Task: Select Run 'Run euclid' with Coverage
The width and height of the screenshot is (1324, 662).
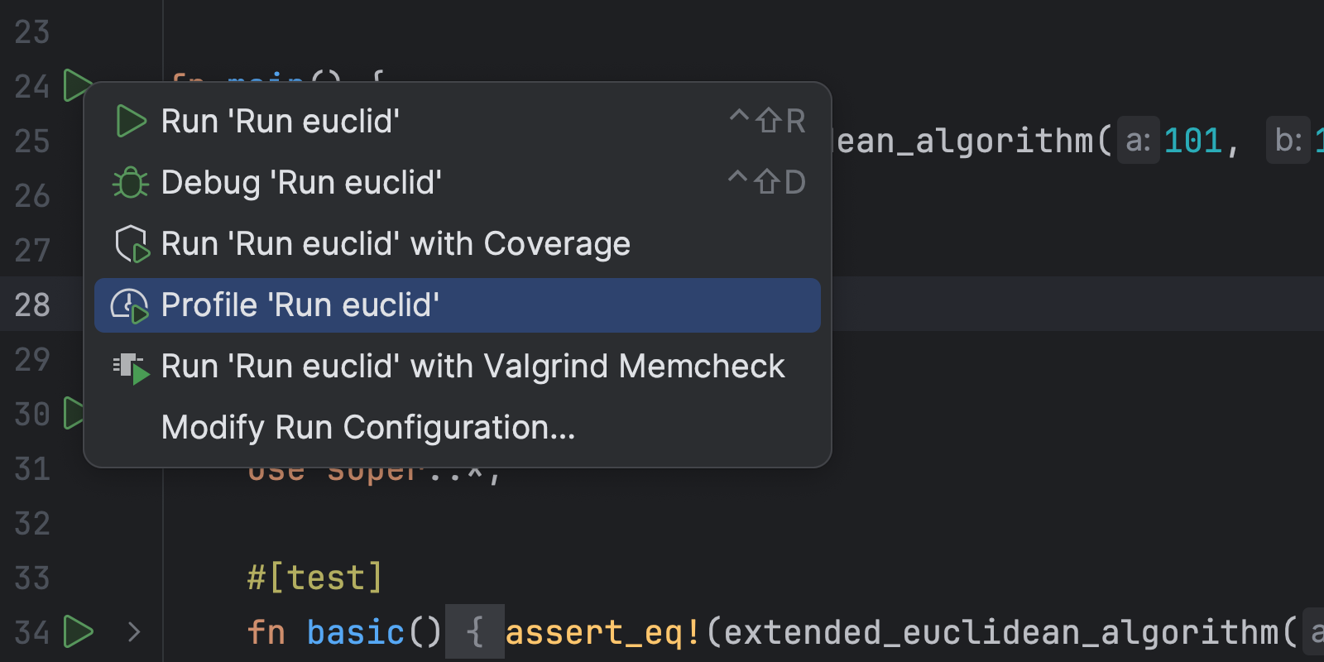Action: [396, 244]
